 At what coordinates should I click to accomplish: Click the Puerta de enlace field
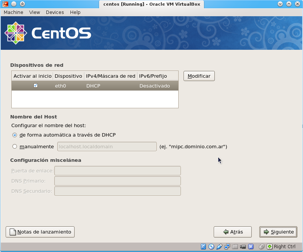(118, 171)
